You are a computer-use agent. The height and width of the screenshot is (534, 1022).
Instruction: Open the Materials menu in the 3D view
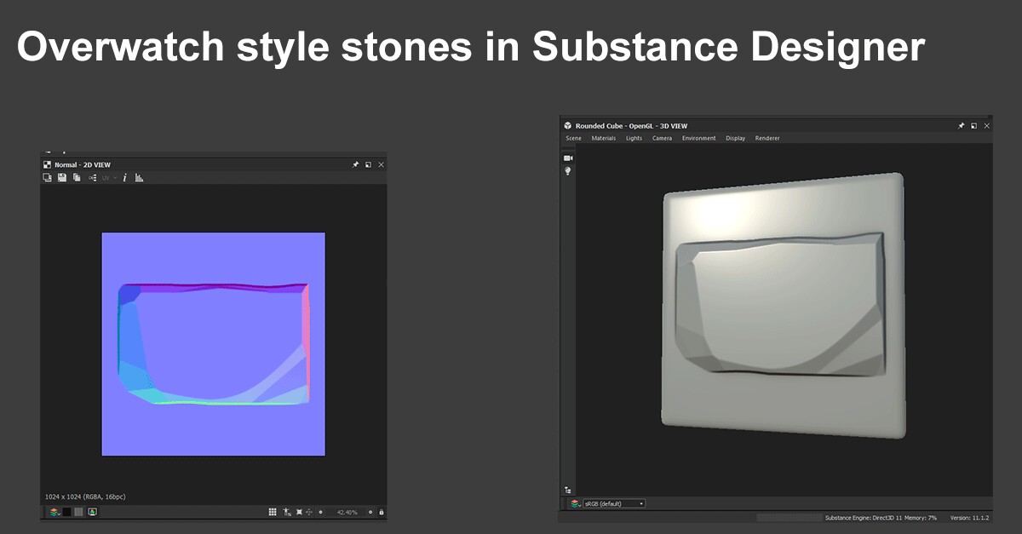click(604, 138)
